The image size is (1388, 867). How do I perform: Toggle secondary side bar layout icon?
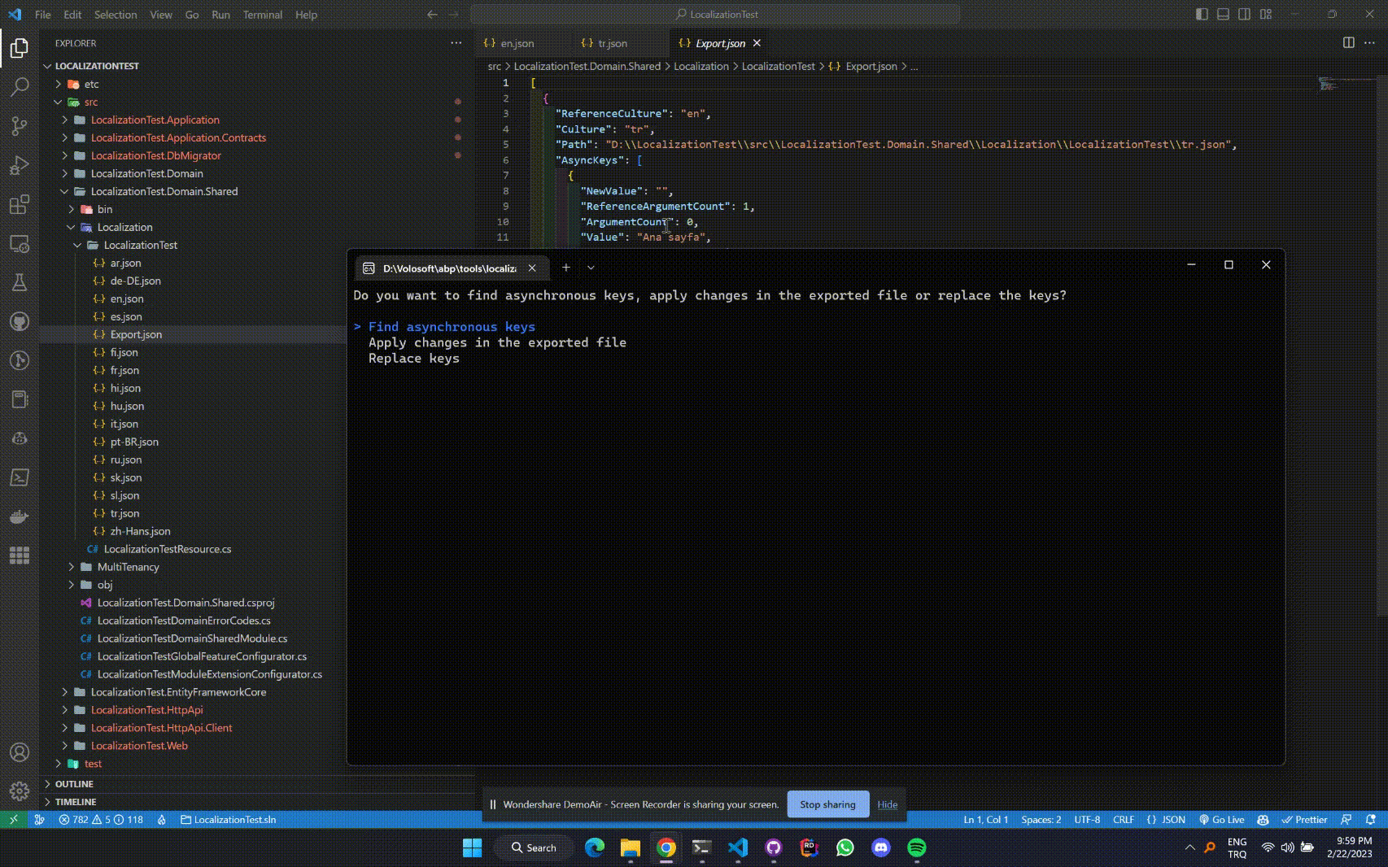[x=1244, y=15]
